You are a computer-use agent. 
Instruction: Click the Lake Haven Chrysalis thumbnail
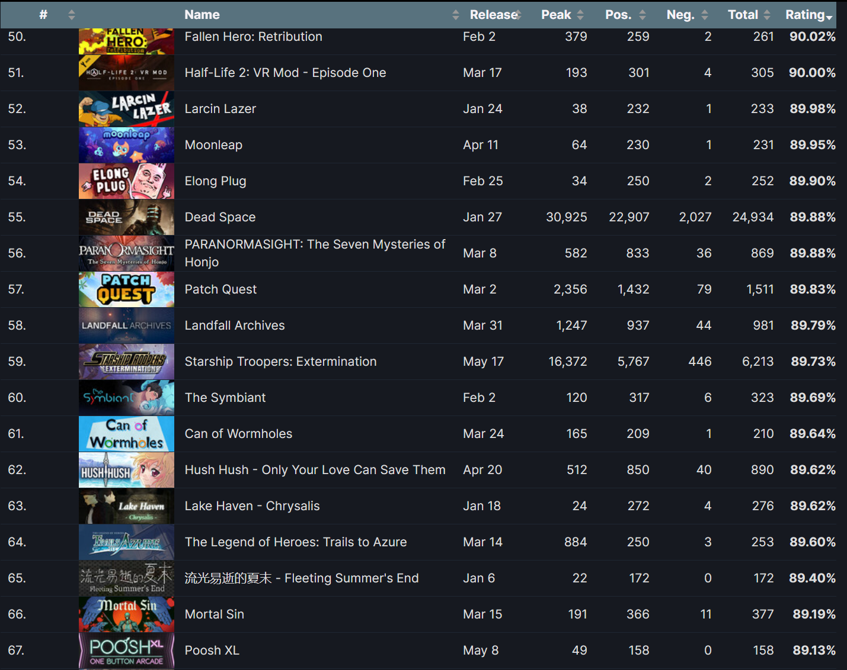click(126, 506)
